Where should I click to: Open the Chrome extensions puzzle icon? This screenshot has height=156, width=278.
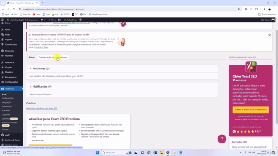257,9
